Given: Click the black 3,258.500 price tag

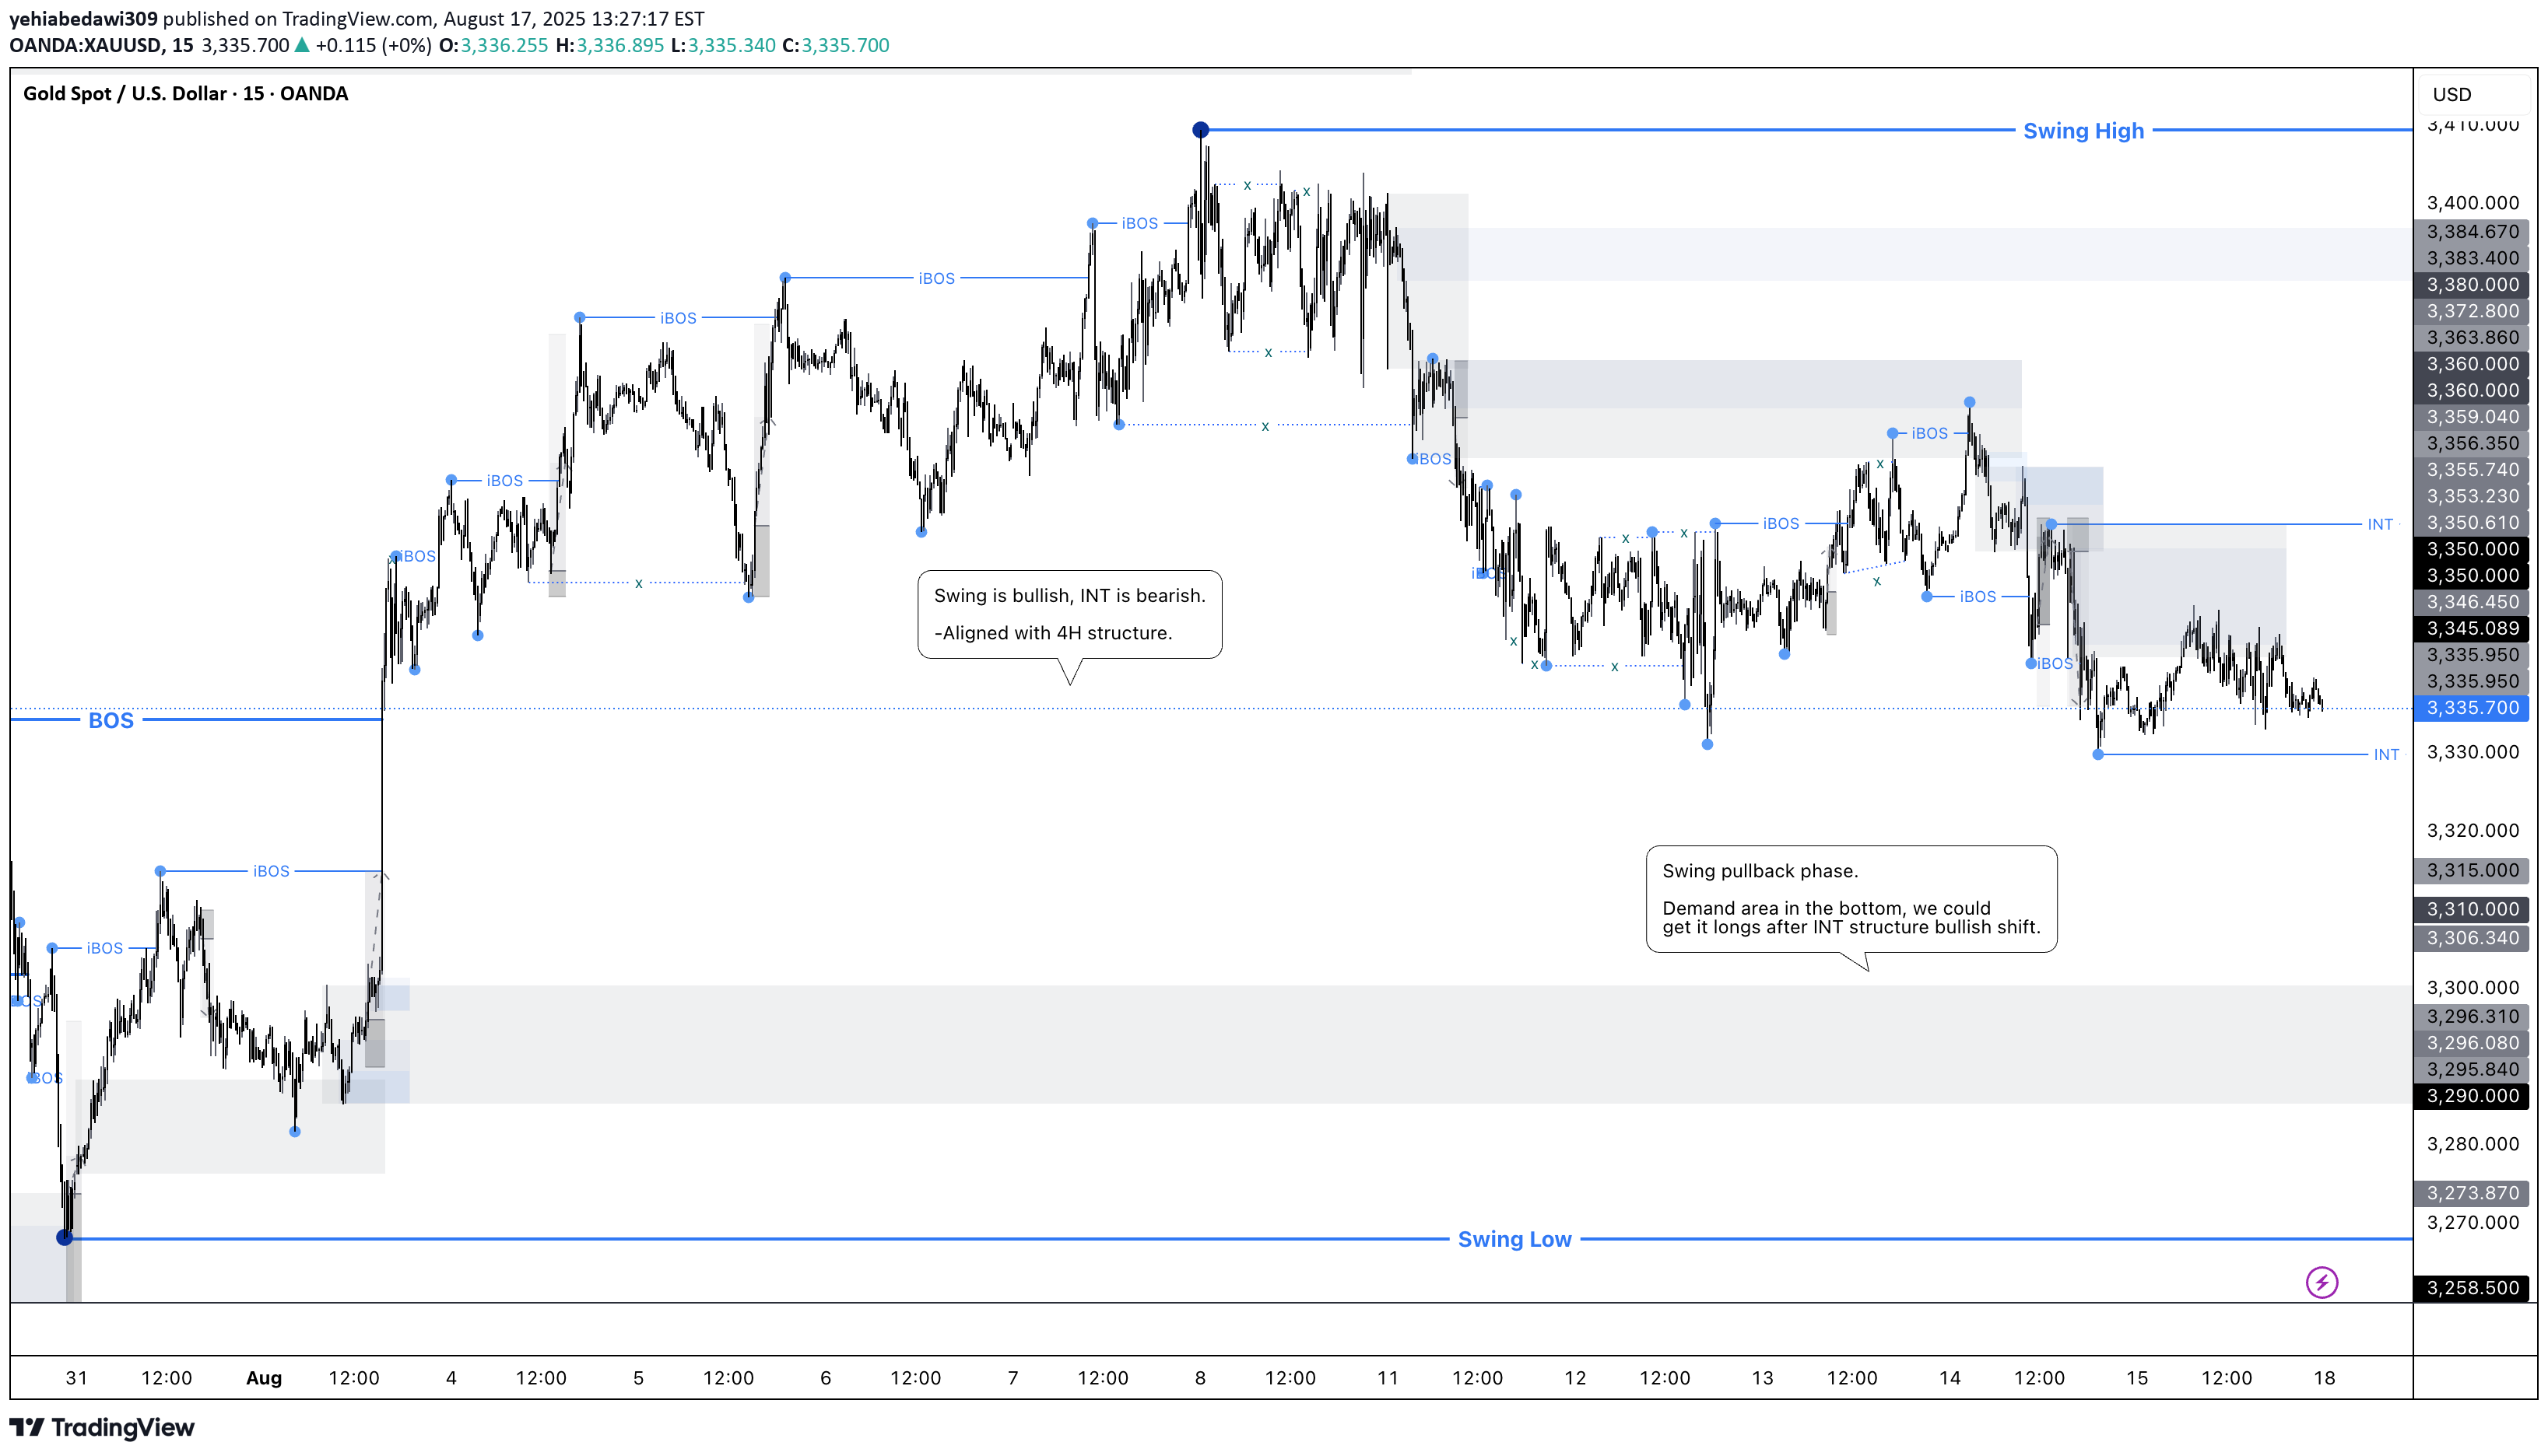Looking at the screenshot, I should (2472, 1288).
